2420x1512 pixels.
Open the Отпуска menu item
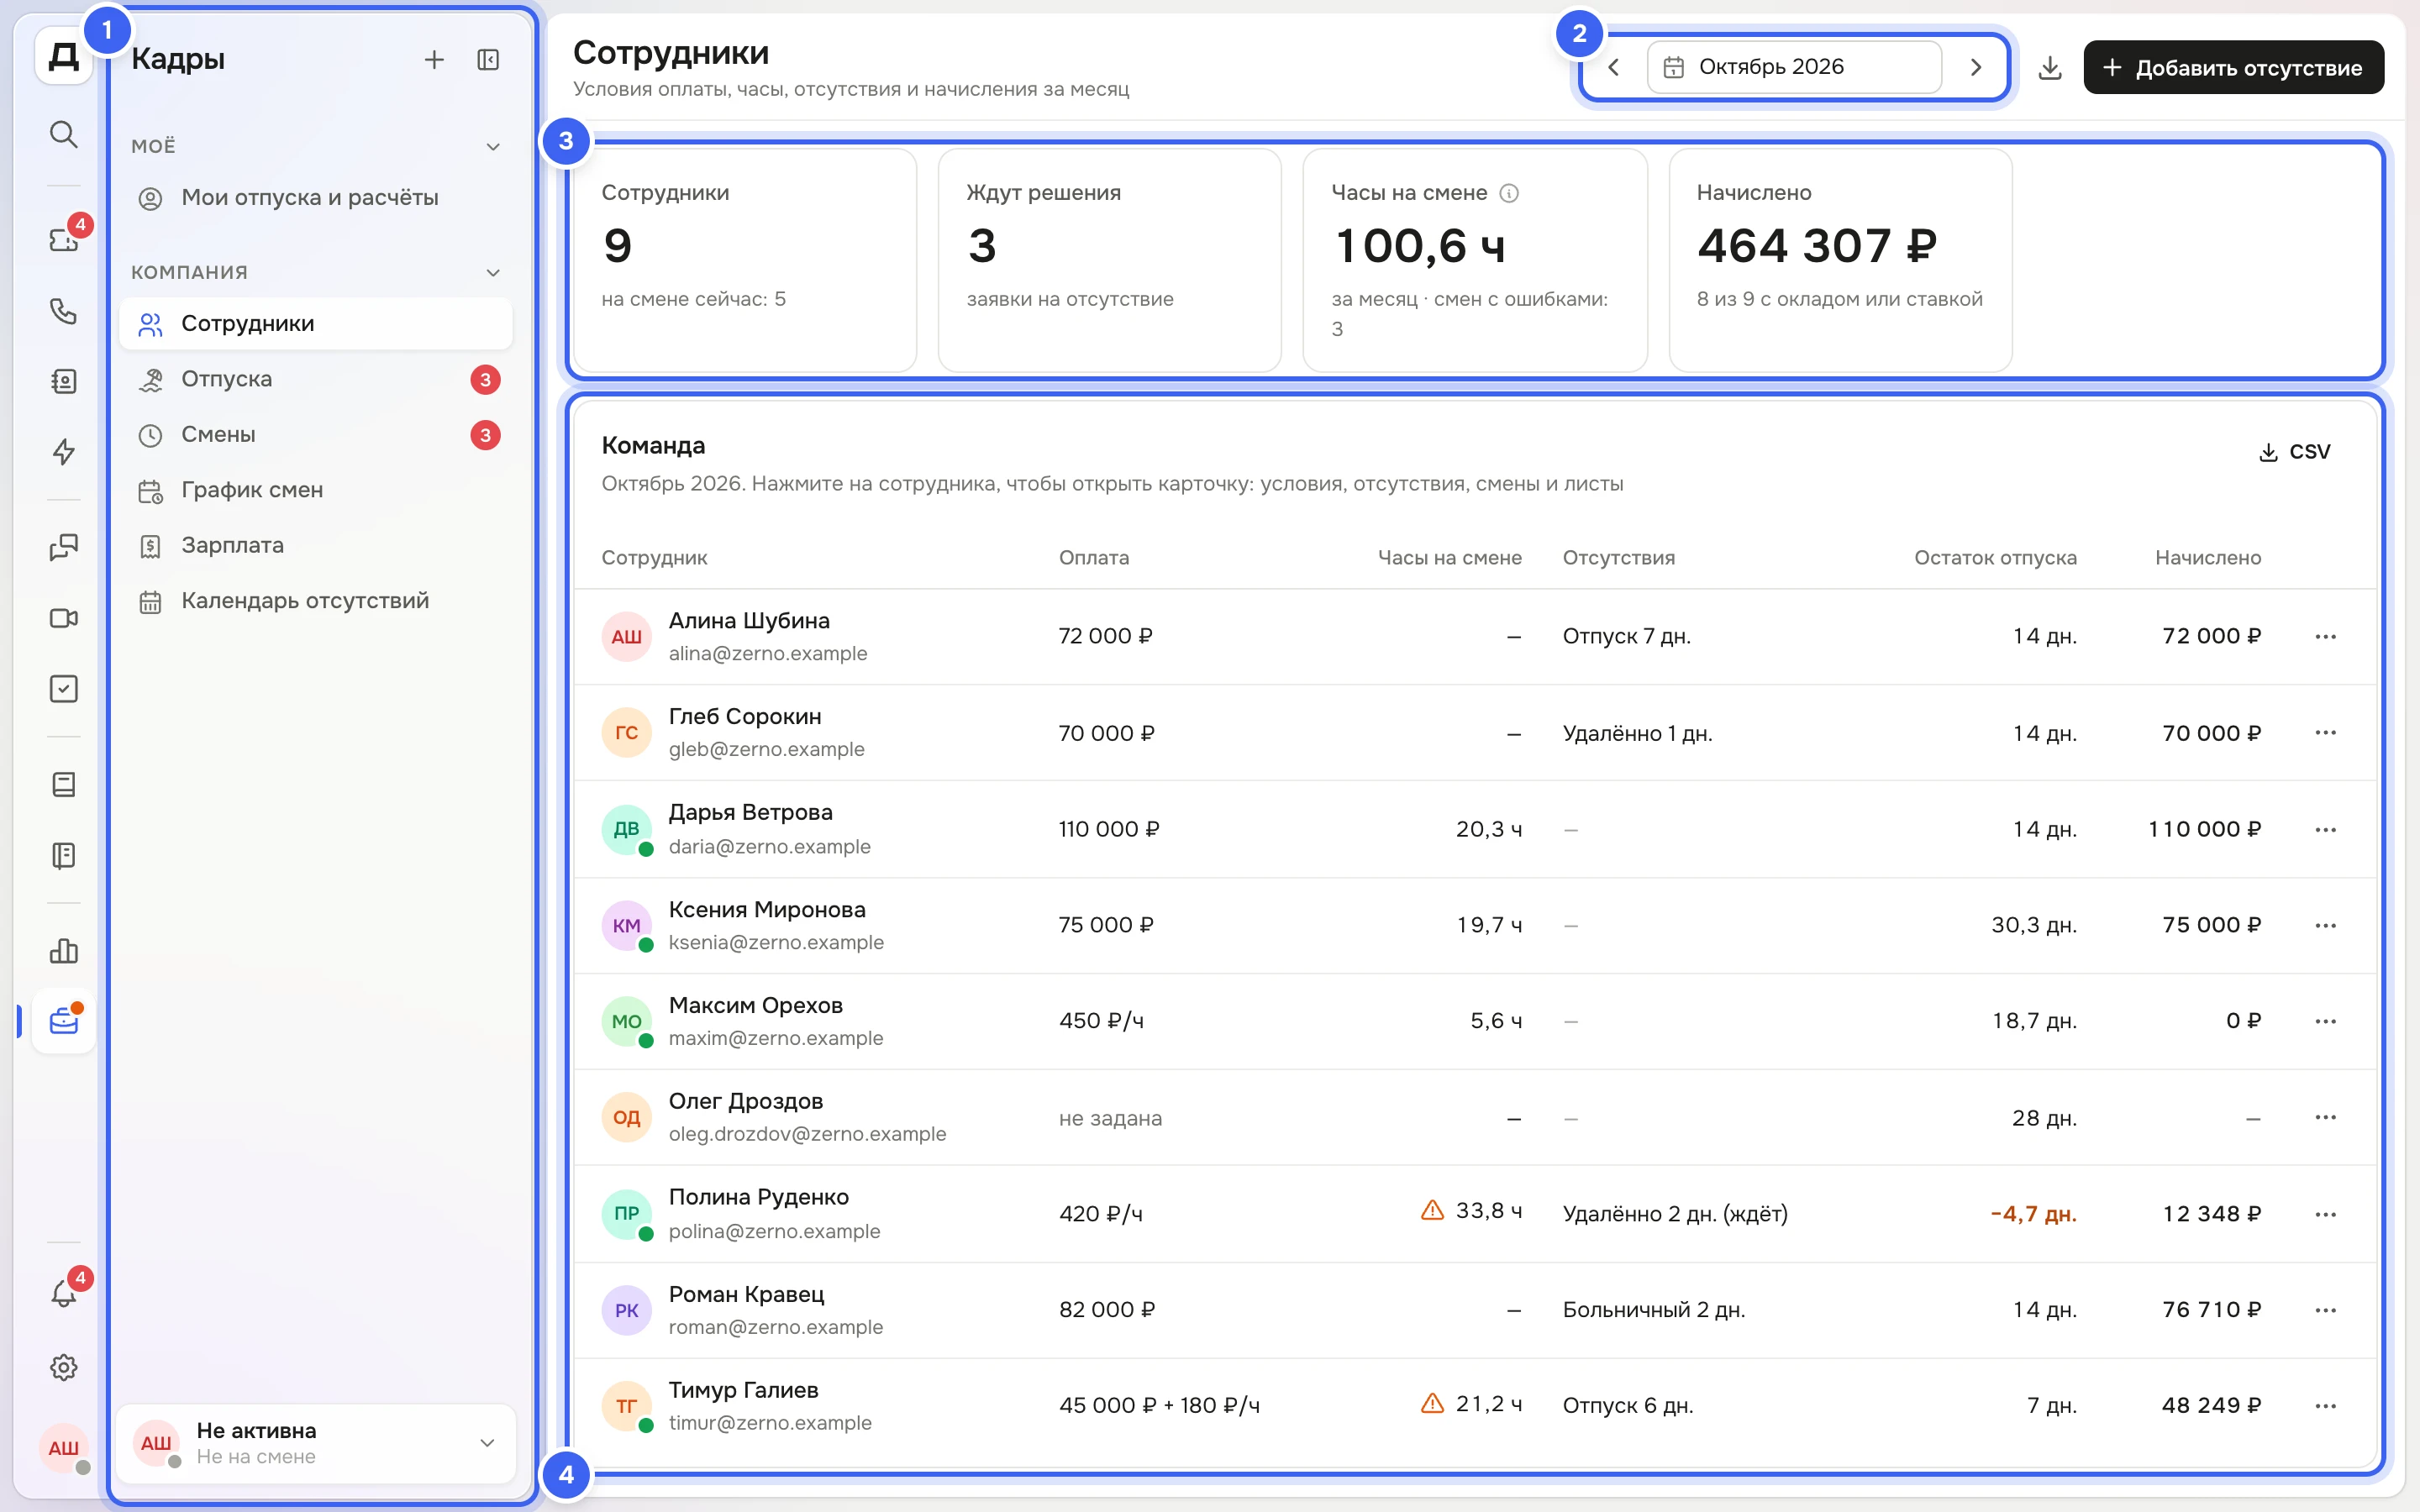316,379
